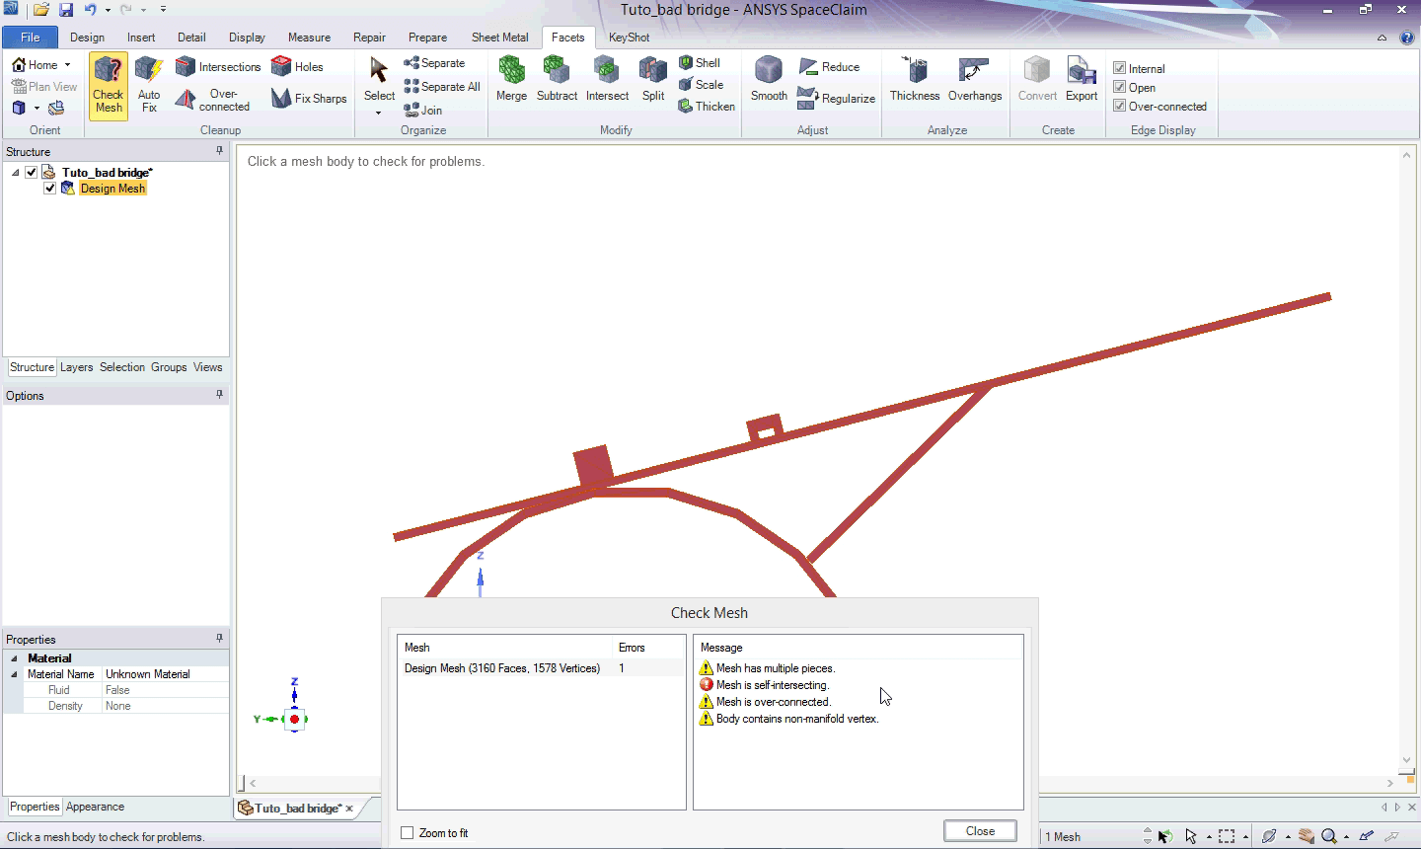Toggle Design Mesh visibility checkbox

50,189
